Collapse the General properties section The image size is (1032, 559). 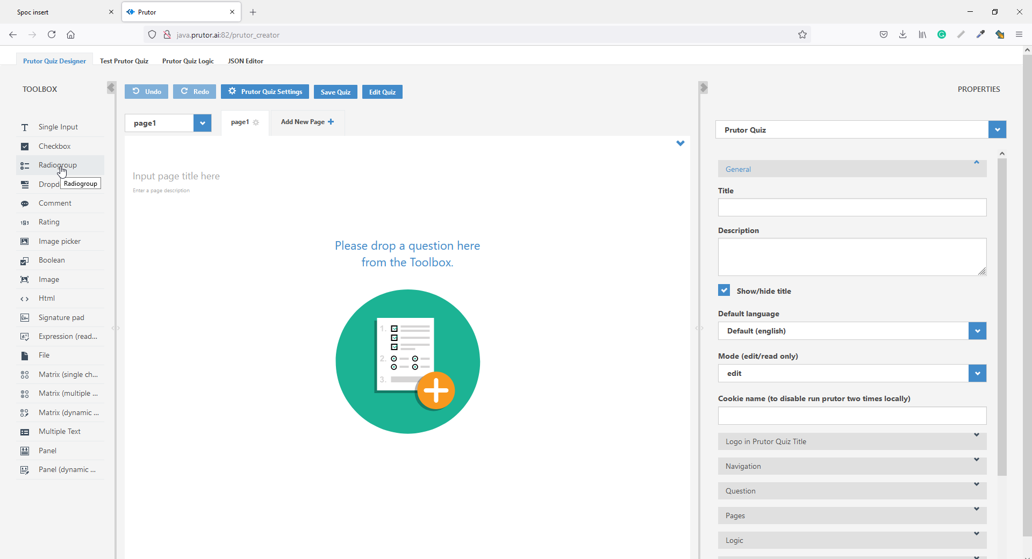(852, 169)
